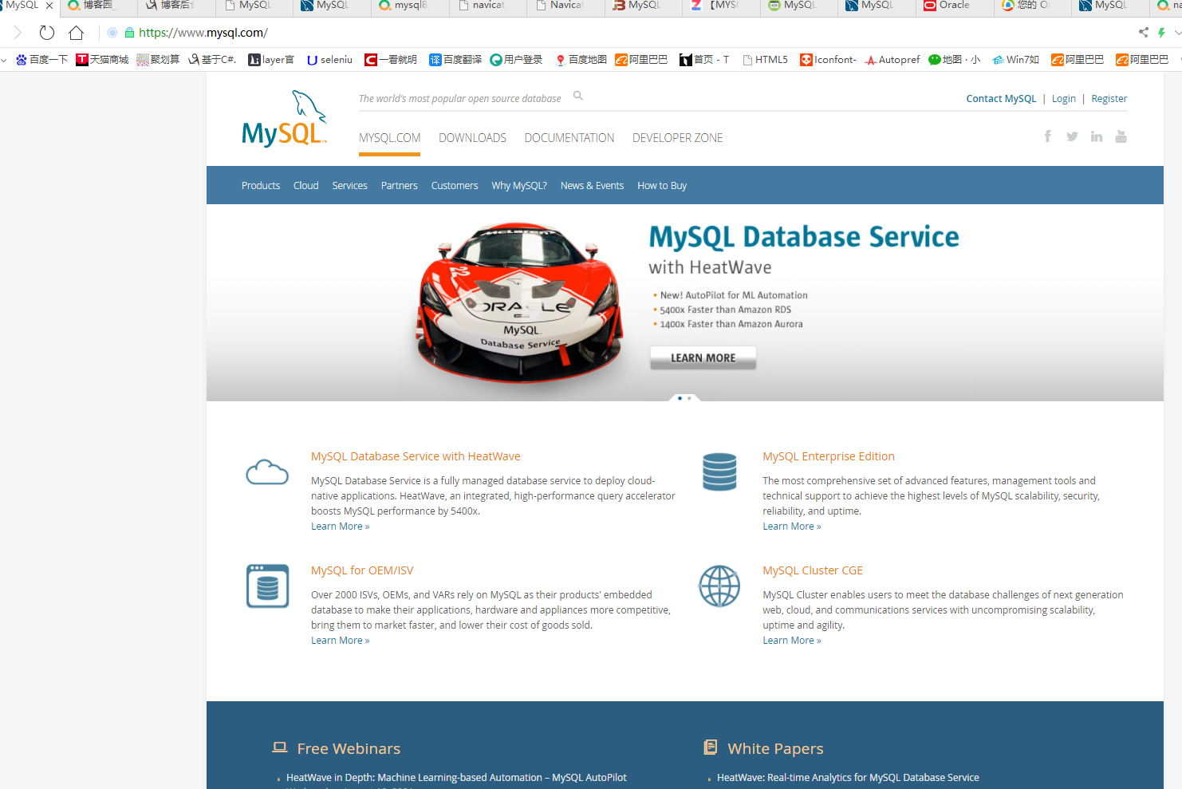1182x789 pixels.
Task: Open the DEVELOPER ZONE navigation tab
Action: pos(678,138)
